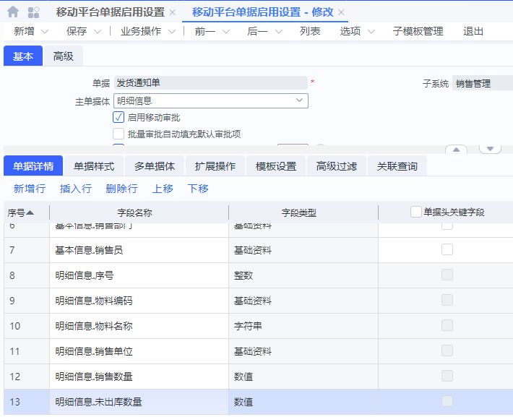513x417 pixels.
Task: Open the 新增 dropdown arrow
Action: click(45, 32)
